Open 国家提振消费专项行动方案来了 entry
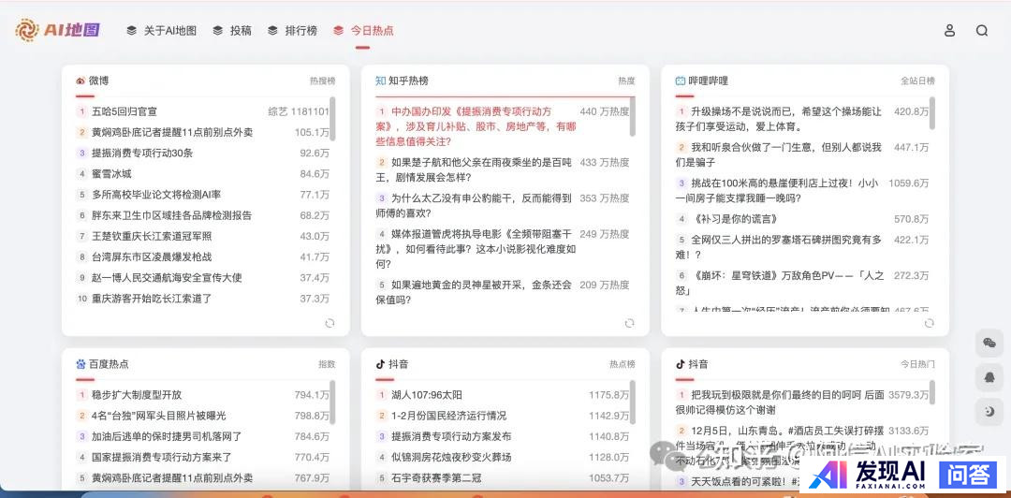 161,457
